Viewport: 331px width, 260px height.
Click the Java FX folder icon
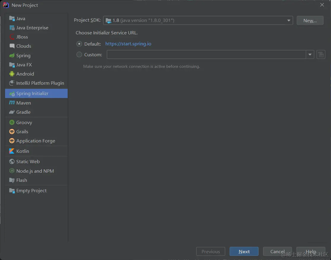pyautogui.click(x=12, y=65)
